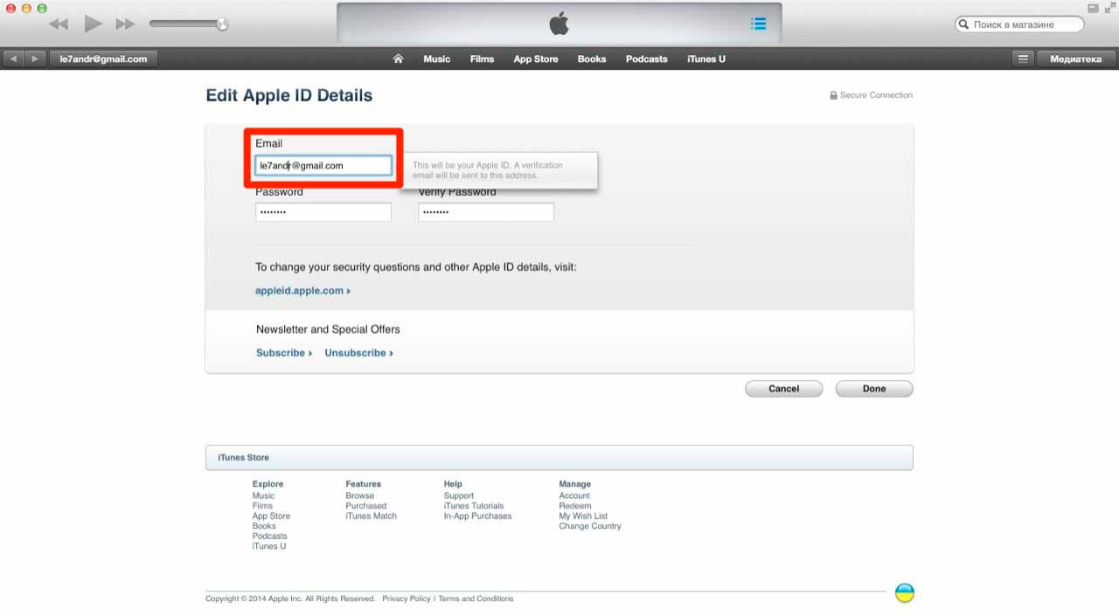Cancel editing Apple ID details
The height and width of the screenshot is (616, 1119).
pyautogui.click(x=783, y=389)
